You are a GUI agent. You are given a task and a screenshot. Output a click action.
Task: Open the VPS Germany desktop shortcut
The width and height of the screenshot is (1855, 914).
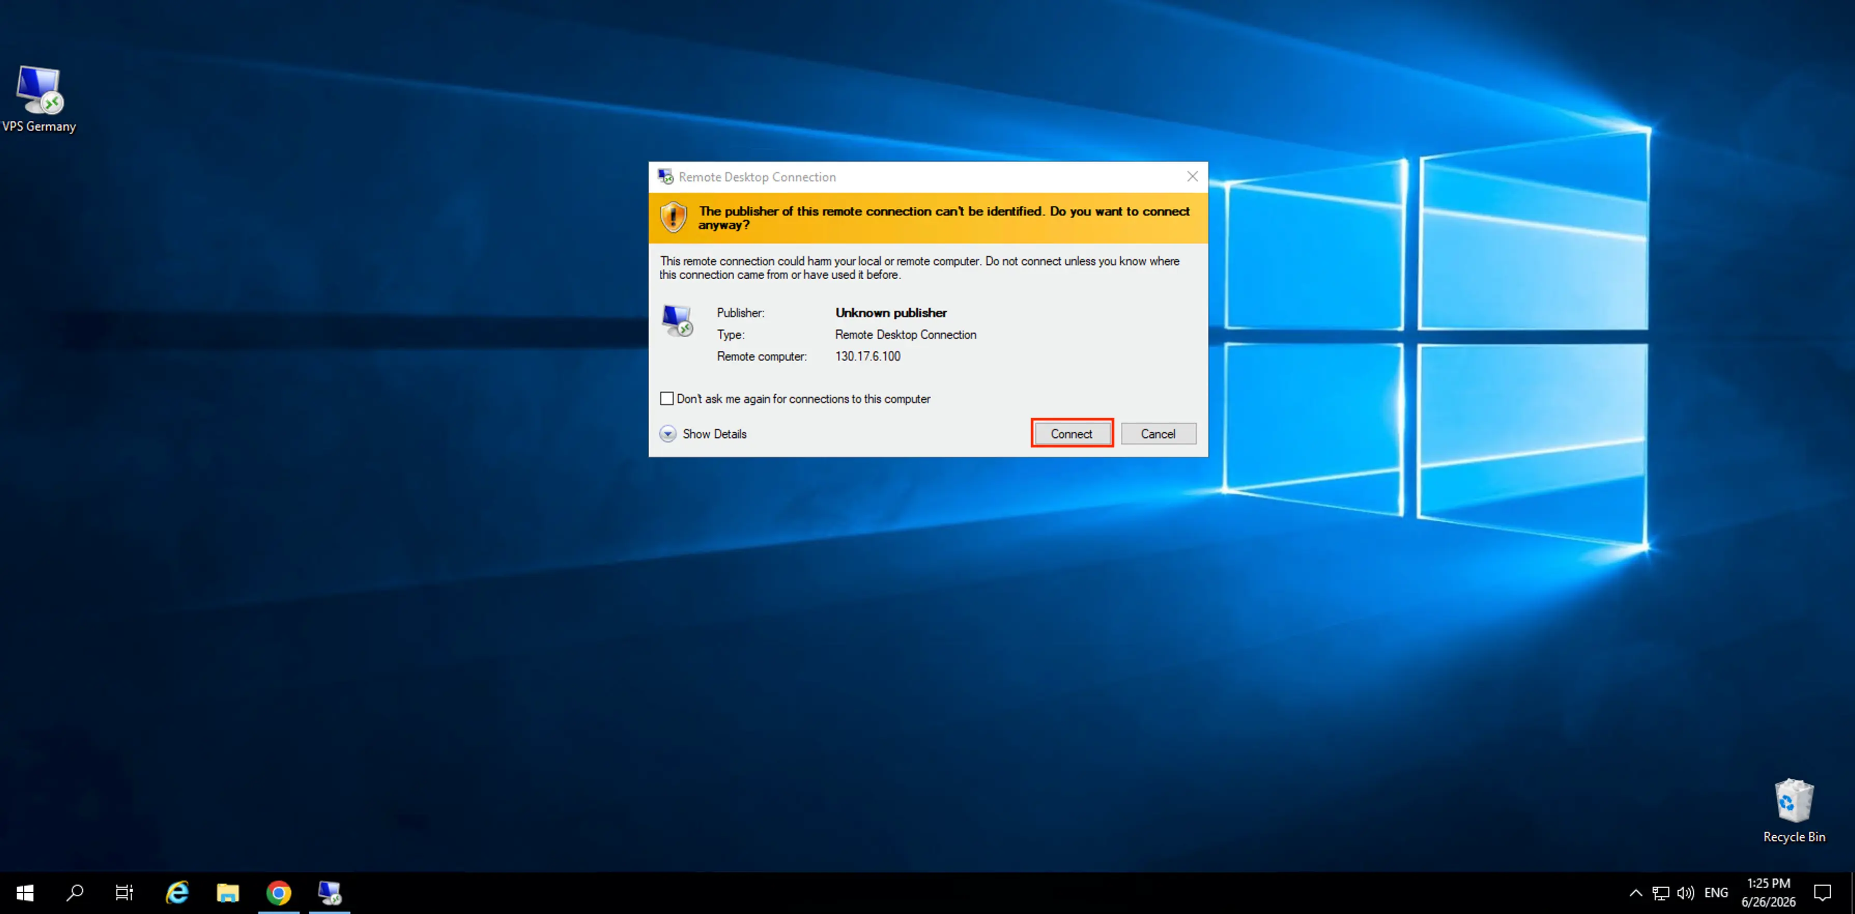[x=39, y=98]
